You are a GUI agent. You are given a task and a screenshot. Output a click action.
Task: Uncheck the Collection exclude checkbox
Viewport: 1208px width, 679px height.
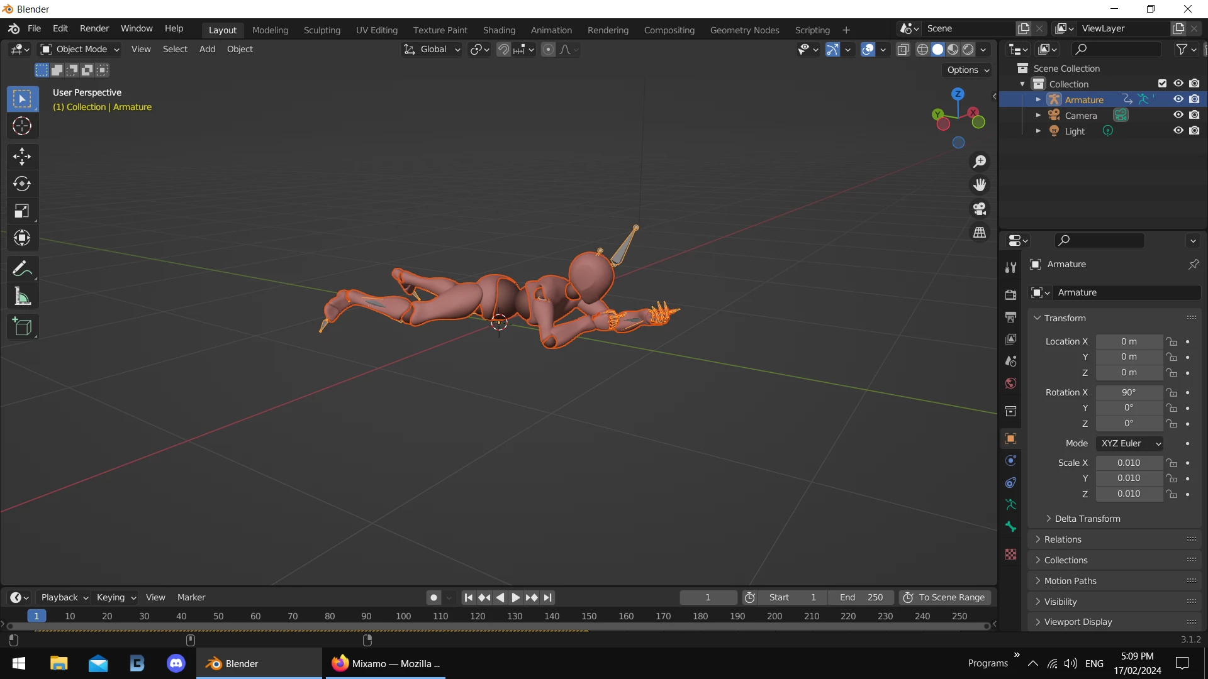coord(1162,84)
